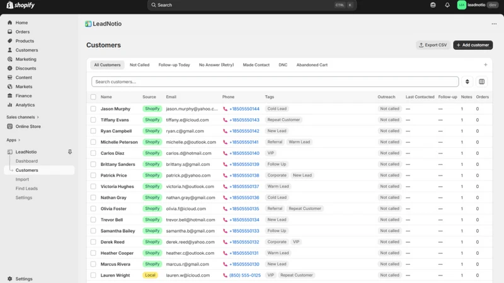
Task: Click the pin icon beside LeadNotio
Action: (70, 152)
